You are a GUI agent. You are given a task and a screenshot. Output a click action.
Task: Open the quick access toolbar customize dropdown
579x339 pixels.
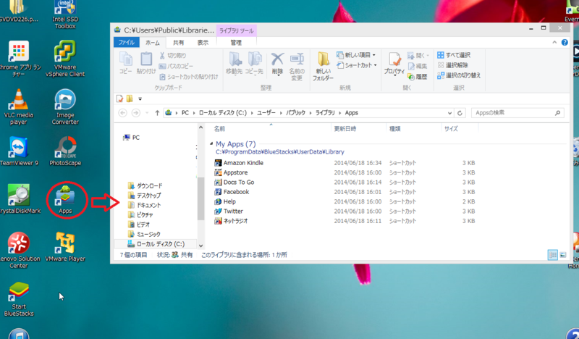[x=140, y=99]
